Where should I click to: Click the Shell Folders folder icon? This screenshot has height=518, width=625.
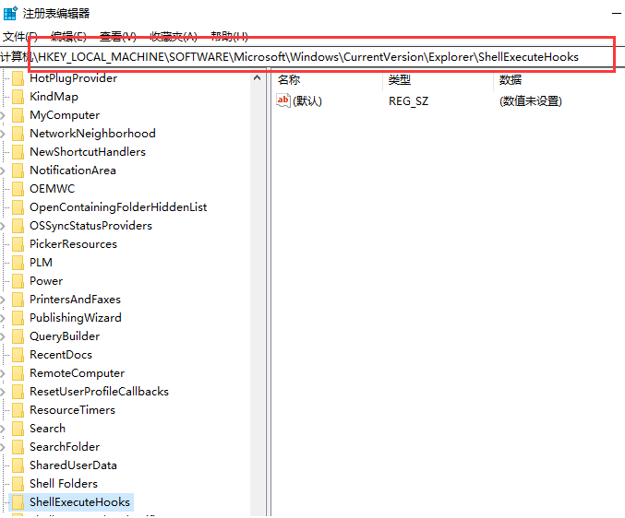[x=18, y=484]
